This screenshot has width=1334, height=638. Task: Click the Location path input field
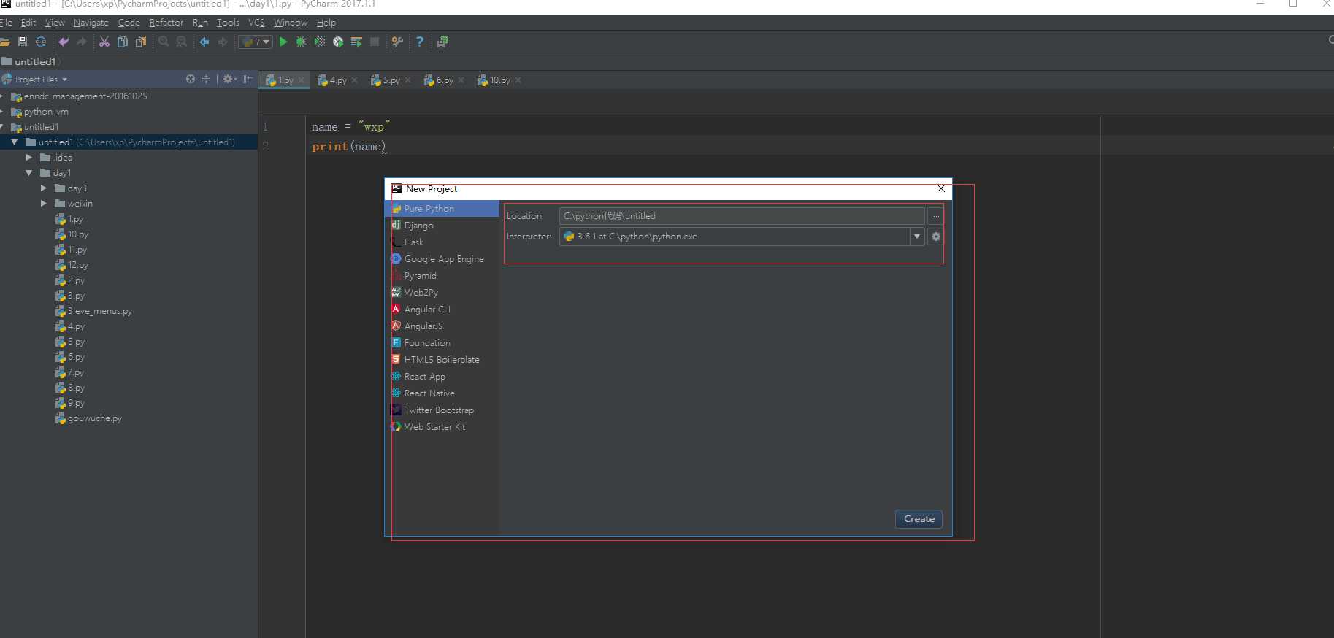click(x=742, y=216)
